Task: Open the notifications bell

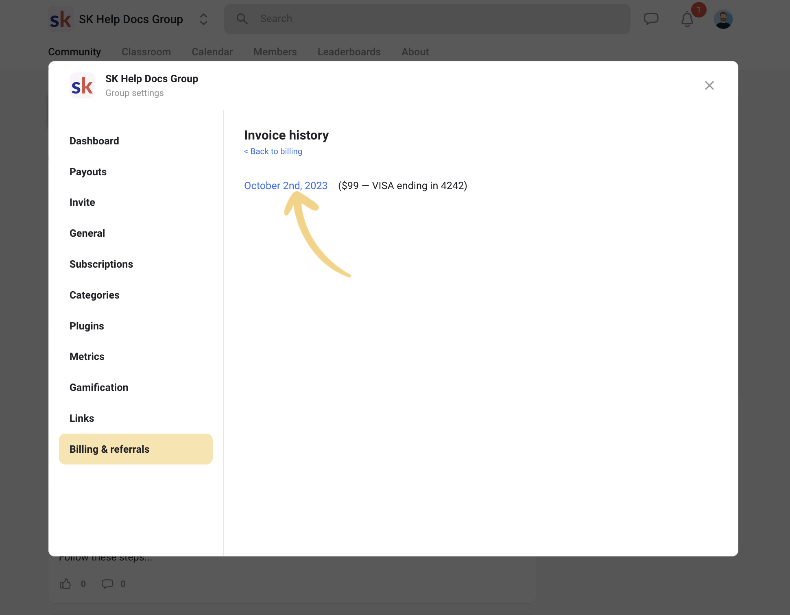Action: coord(687,19)
